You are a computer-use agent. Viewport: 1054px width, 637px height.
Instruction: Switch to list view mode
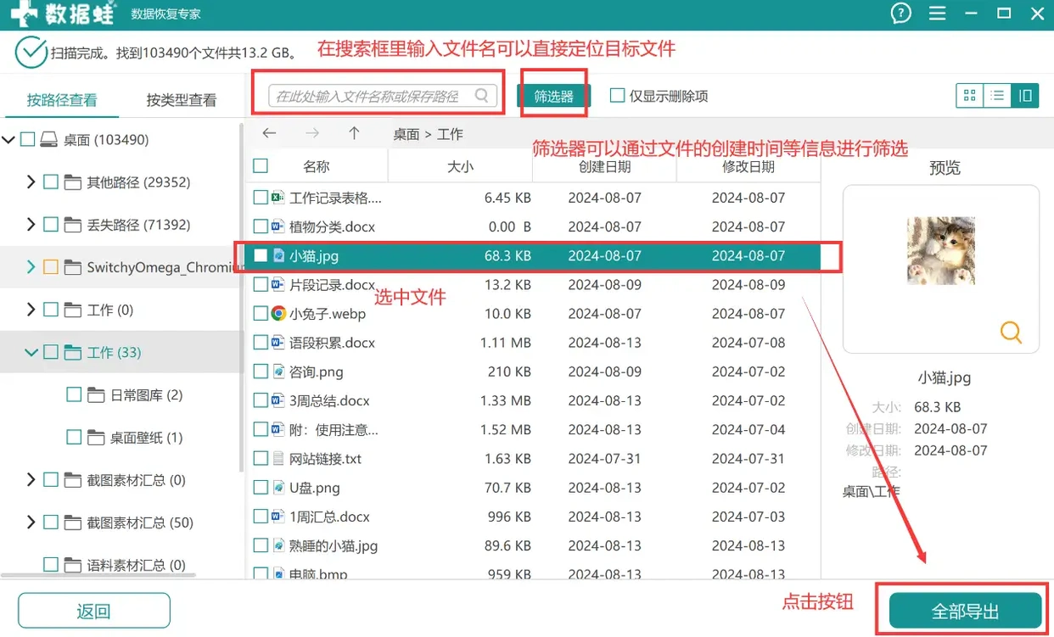(997, 95)
